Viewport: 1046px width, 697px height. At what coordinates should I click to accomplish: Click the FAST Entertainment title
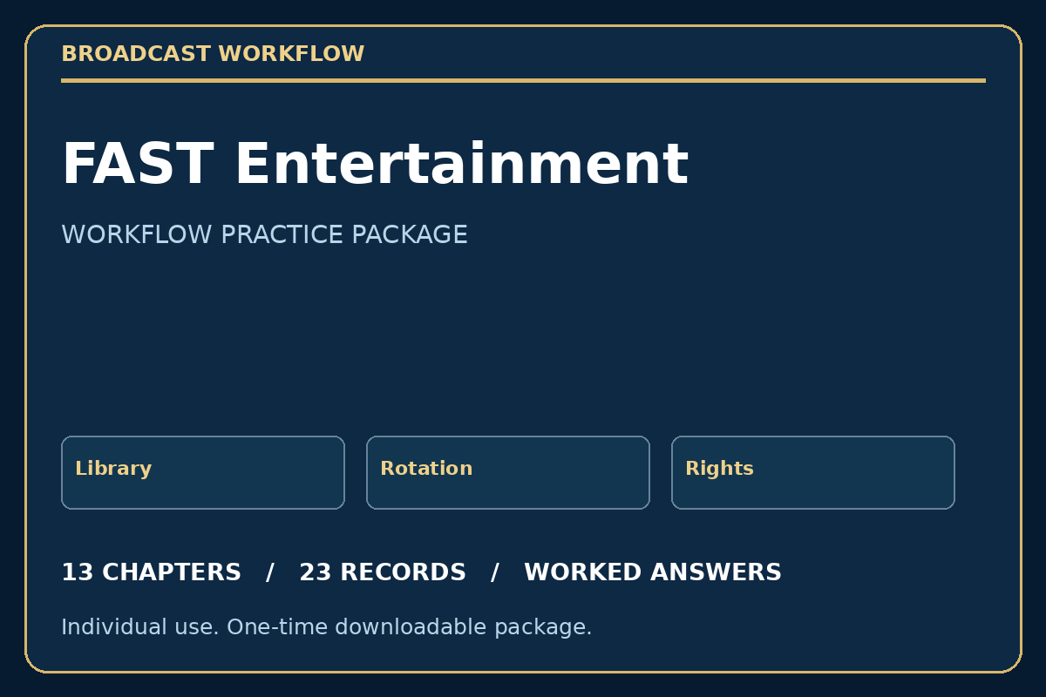click(375, 166)
